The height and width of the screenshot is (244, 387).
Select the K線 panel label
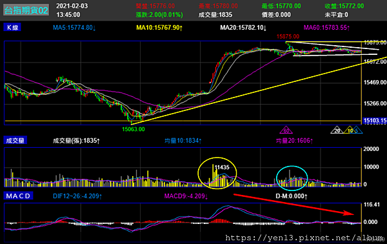pyautogui.click(x=12, y=27)
